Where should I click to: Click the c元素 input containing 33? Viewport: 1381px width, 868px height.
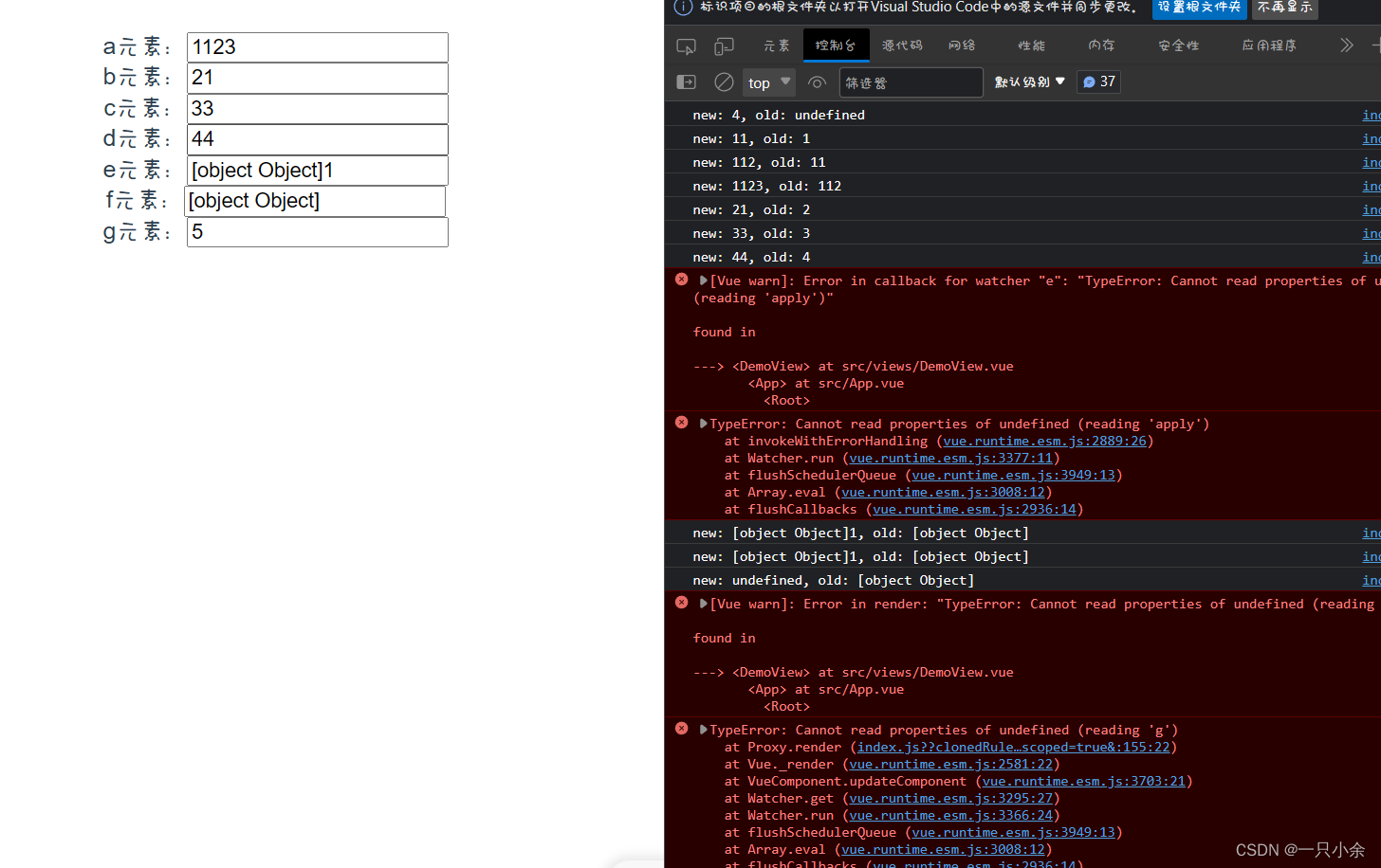[317, 109]
